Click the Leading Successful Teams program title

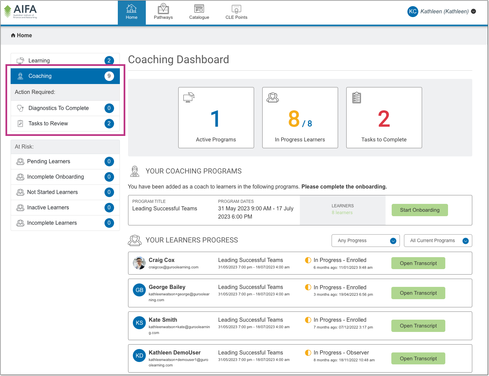click(165, 208)
